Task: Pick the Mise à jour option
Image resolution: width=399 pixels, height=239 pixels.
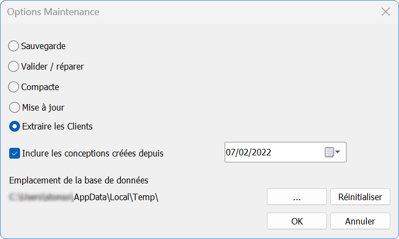Action: coord(15,107)
